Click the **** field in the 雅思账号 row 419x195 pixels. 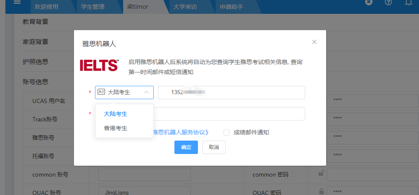tap(373, 137)
